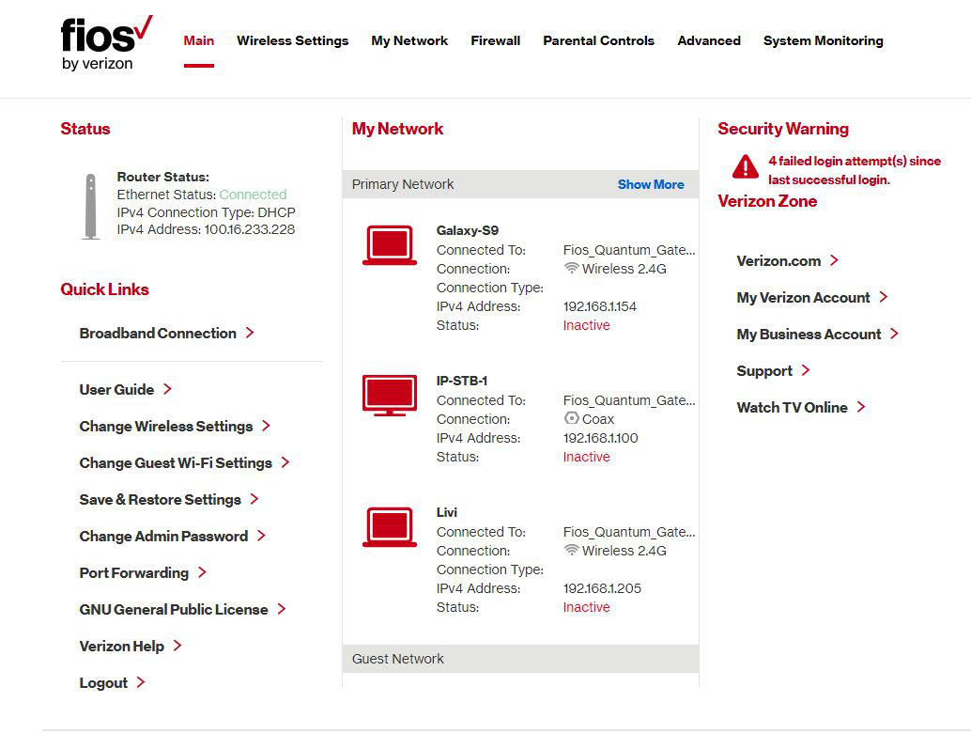Open the Parental Controls section
971x749 pixels.
(598, 40)
